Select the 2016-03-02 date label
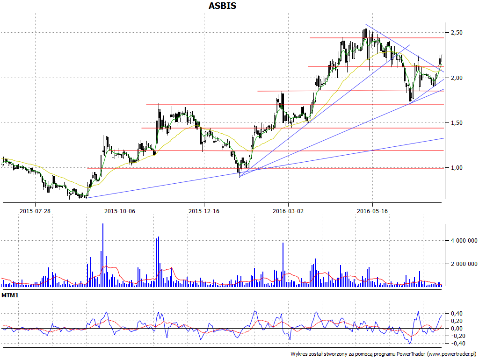The height and width of the screenshot is (359, 479). [x=288, y=211]
